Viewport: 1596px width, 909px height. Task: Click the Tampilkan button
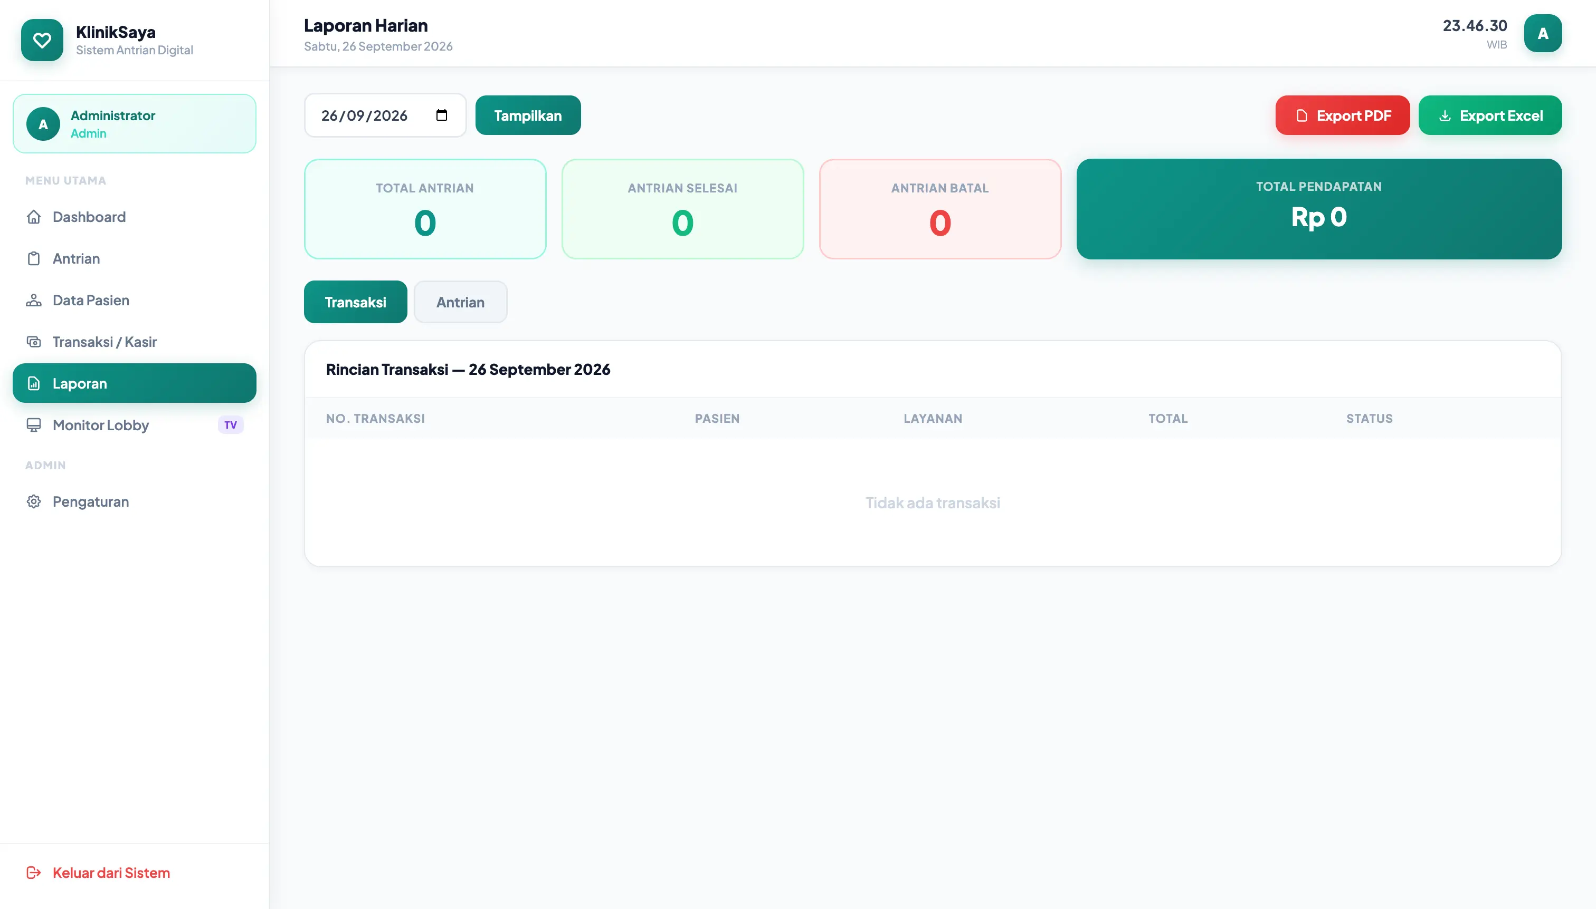coord(528,115)
